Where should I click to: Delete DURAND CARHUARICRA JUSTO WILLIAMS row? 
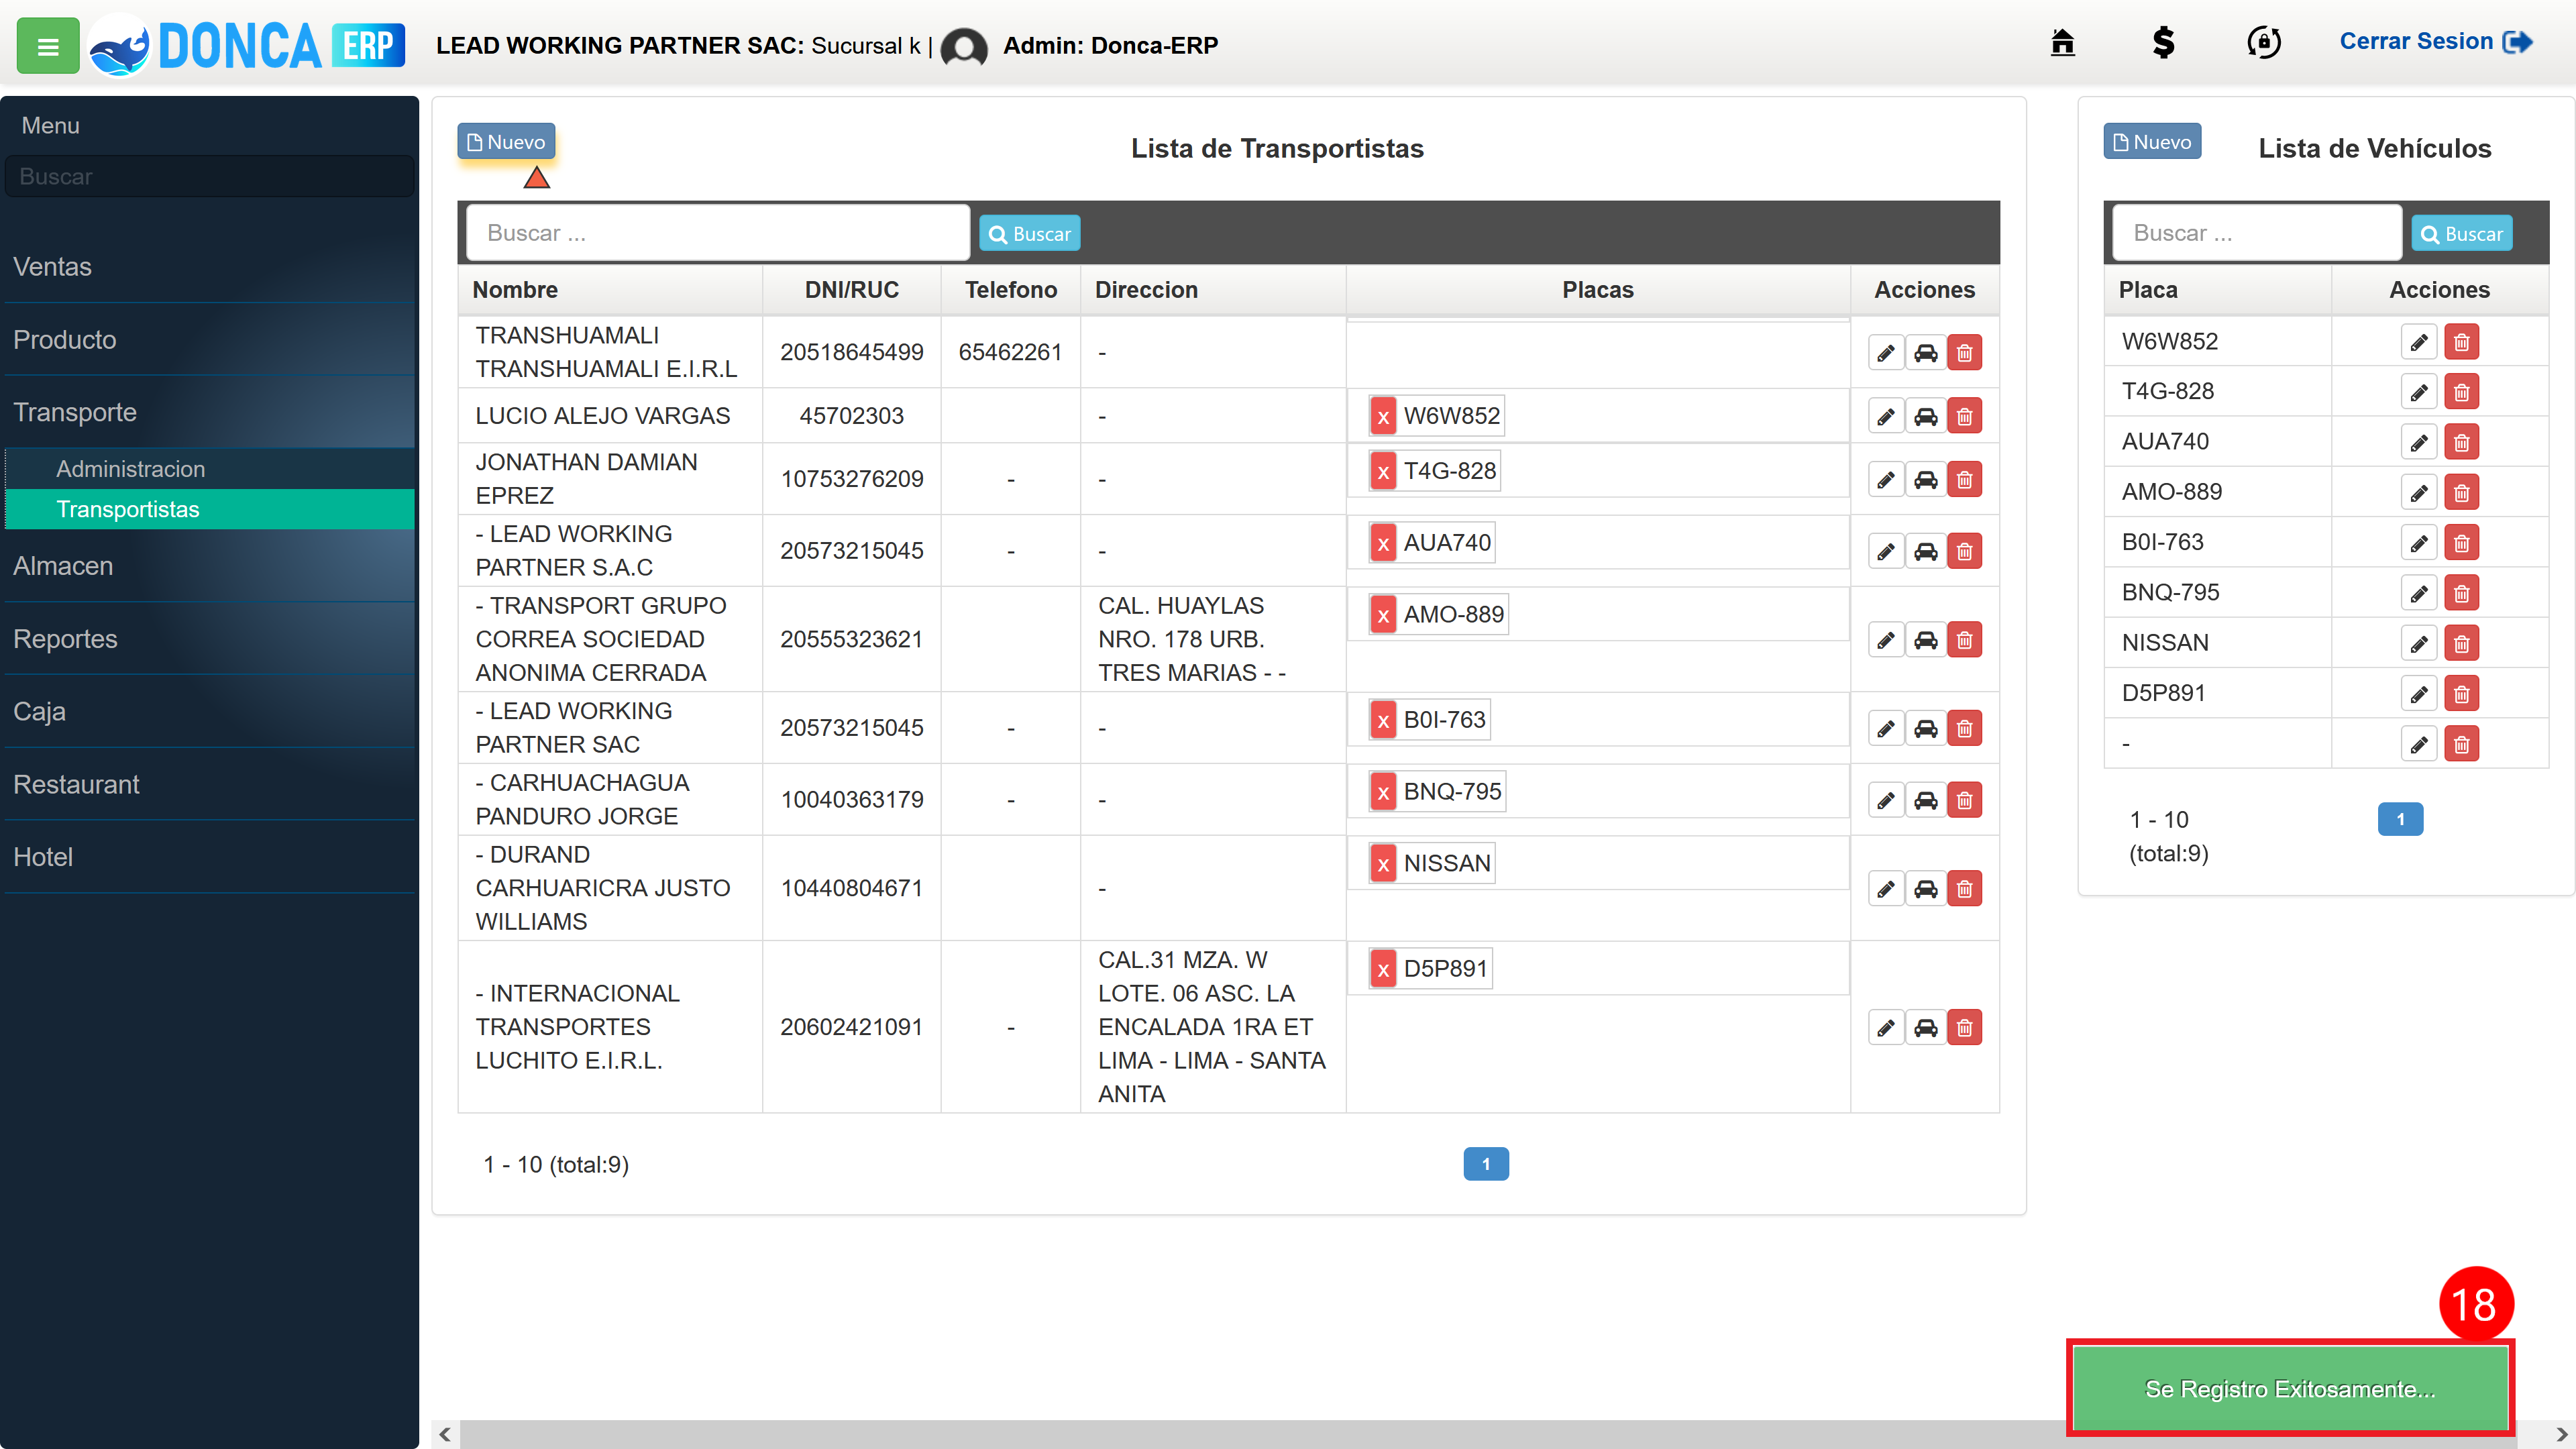(x=1964, y=888)
